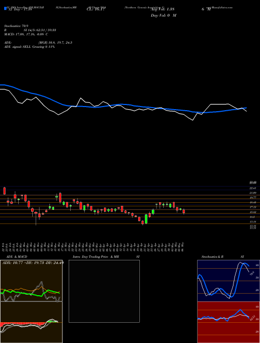260x343 pixels.
Task: Click the 'Avg Vol: 1.38' label
Action: coord(162,9)
